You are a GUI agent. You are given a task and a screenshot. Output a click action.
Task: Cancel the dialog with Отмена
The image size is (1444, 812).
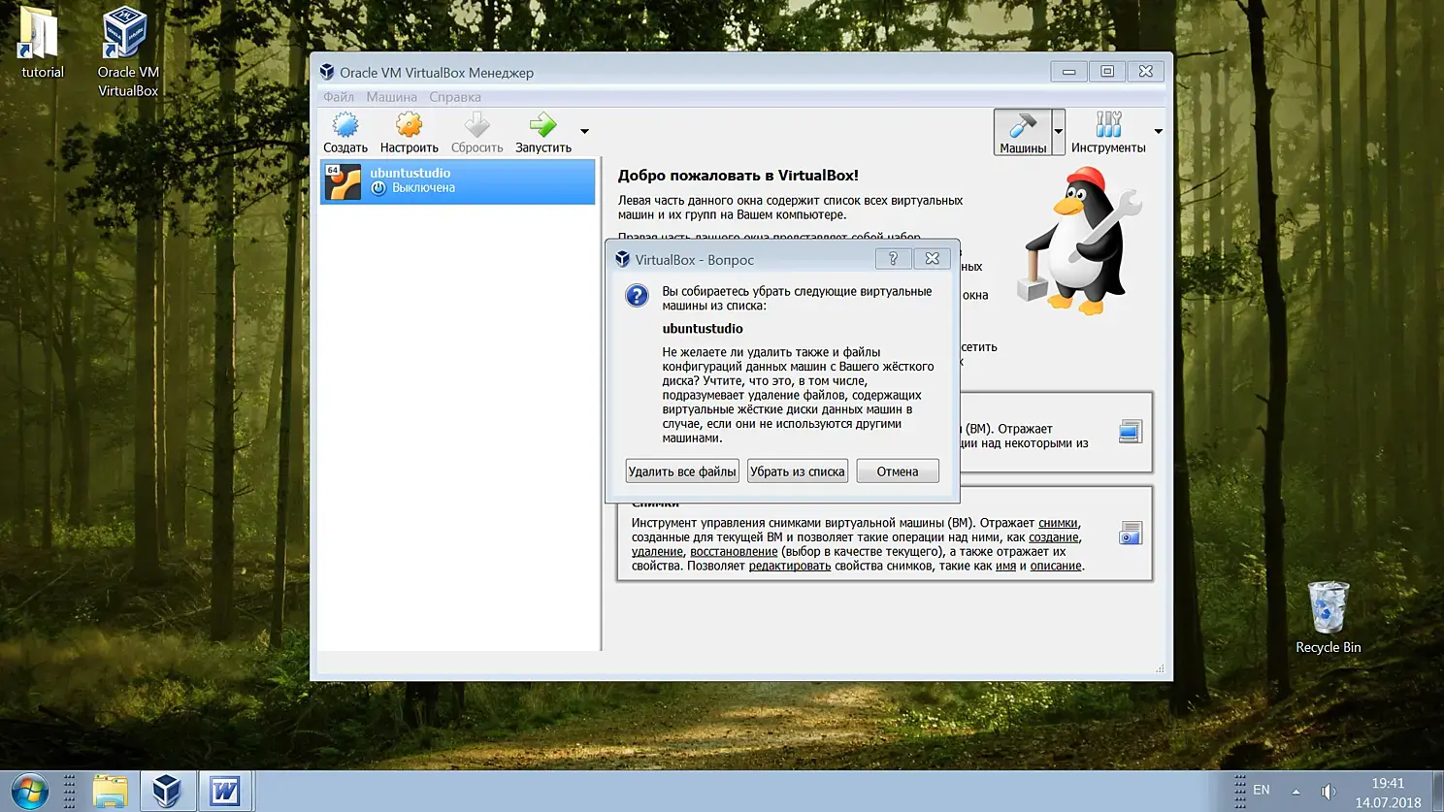898,471
